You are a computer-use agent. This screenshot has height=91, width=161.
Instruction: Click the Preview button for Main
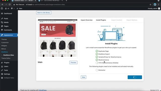coord(73,62)
